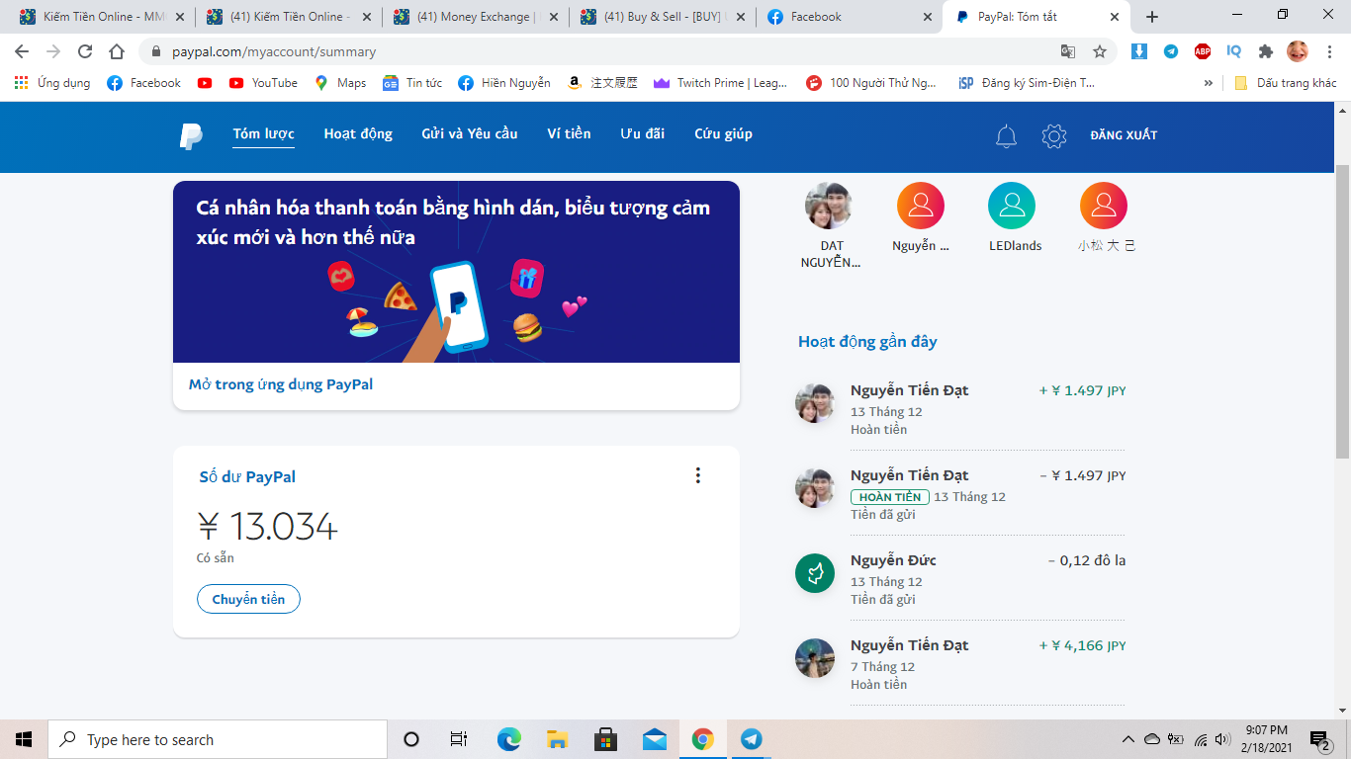Open the + ¥ 4,166 JPY refund transaction

(x=960, y=663)
